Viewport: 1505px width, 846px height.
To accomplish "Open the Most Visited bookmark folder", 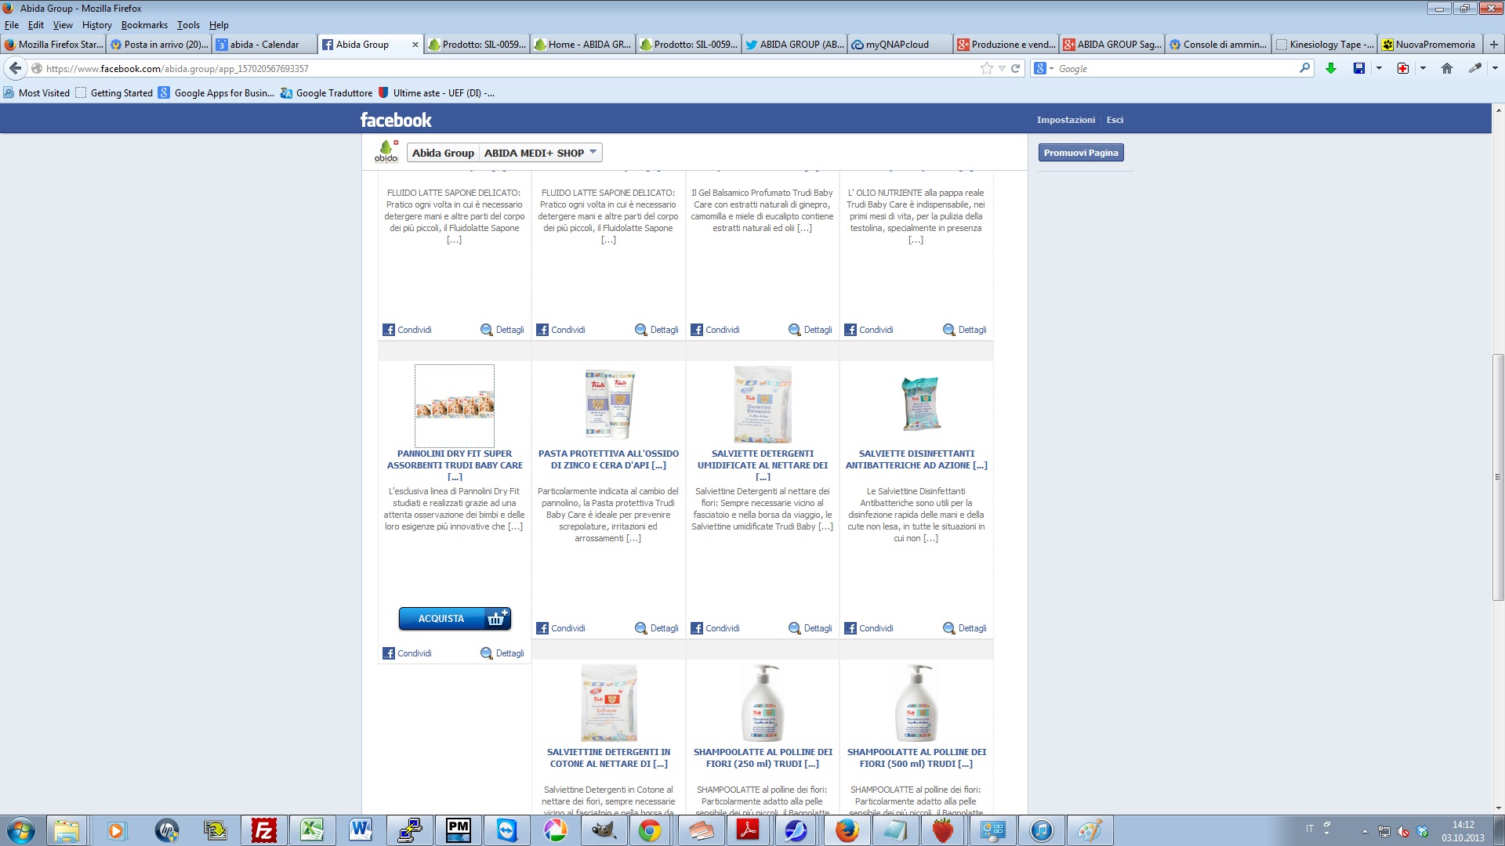I will pos(36,92).
